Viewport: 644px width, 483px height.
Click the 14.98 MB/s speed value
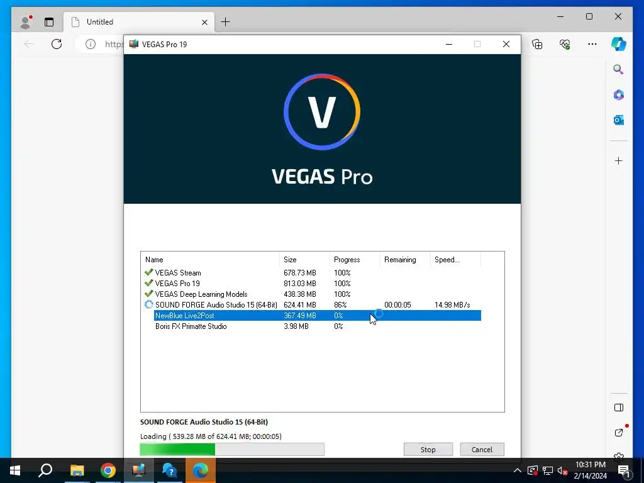(452, 305)
